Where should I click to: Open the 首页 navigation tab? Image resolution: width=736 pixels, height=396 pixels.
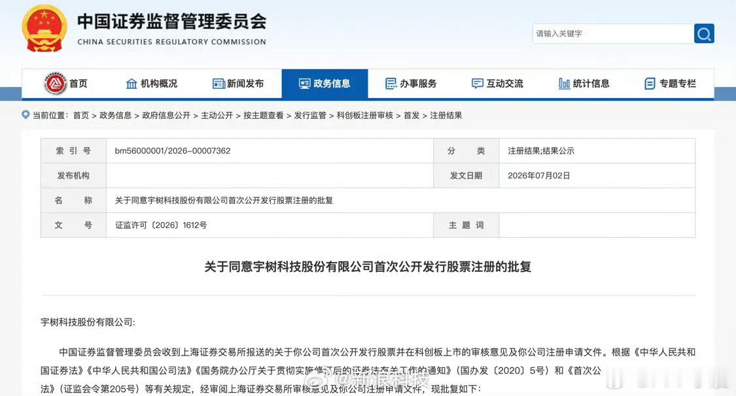pos(79,84)
